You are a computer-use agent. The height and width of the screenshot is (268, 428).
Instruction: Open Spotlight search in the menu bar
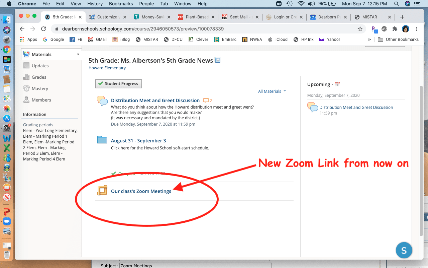coord(397,4)
